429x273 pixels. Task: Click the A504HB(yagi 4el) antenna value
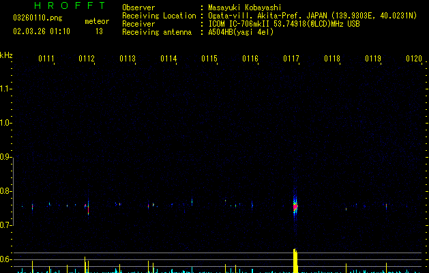(x=241, y=32)
